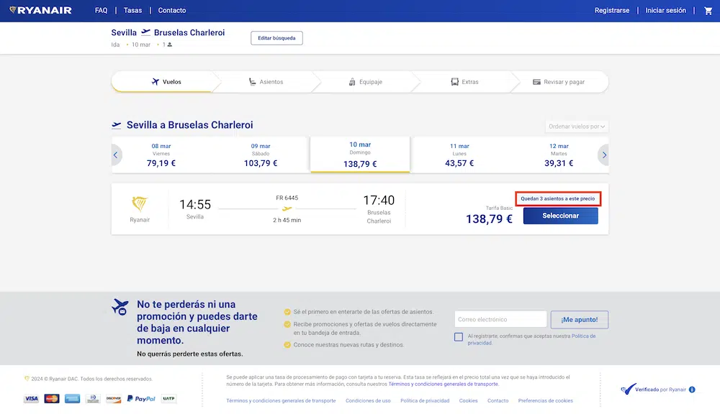Click the Ryanair harp logo on flight card
Viewport: 720px width, 414px height.
pos(140,203)
